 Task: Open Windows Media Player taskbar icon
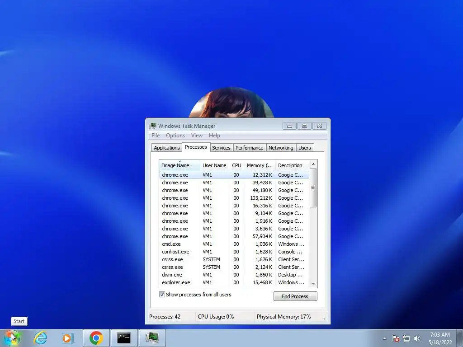coord(67,338)
